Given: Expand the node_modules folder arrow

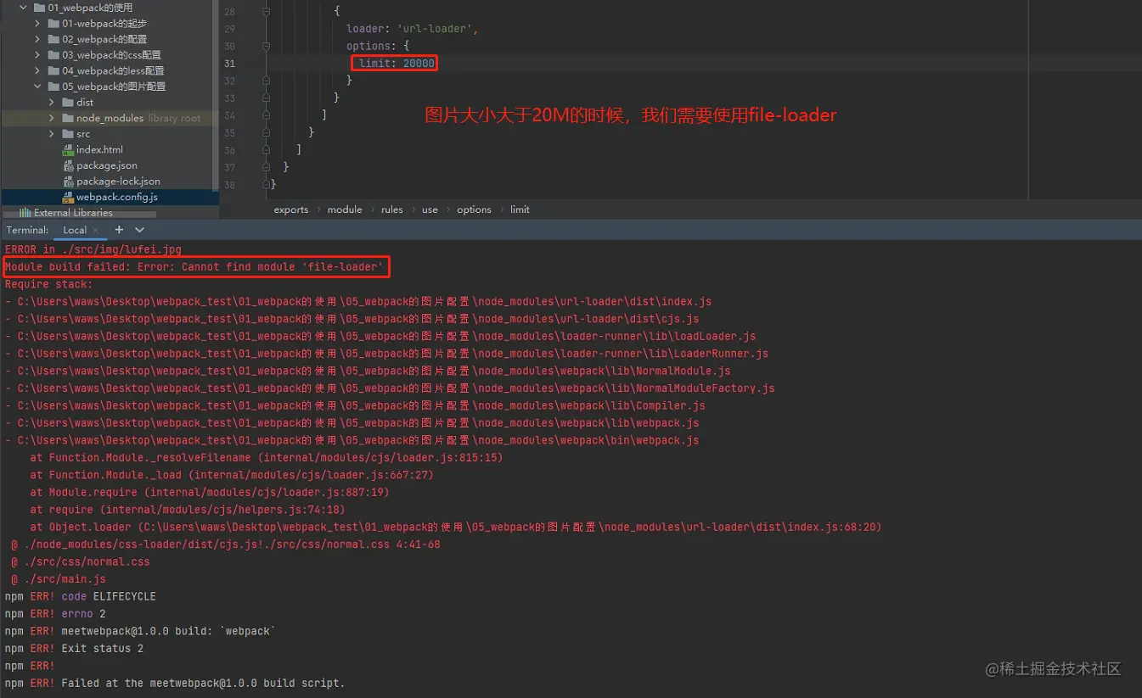Looking at the screenshot, I should pyautogui.click(x=52, y=118).
